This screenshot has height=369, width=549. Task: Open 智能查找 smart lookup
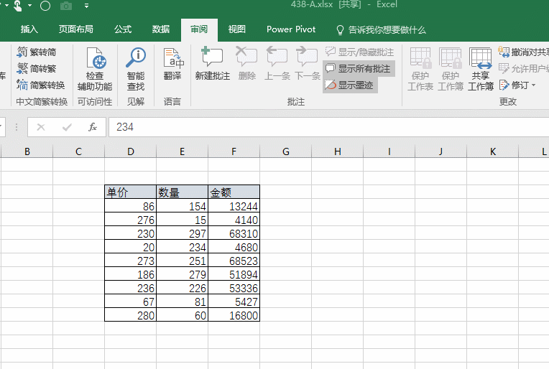click(x=135, y=69)
